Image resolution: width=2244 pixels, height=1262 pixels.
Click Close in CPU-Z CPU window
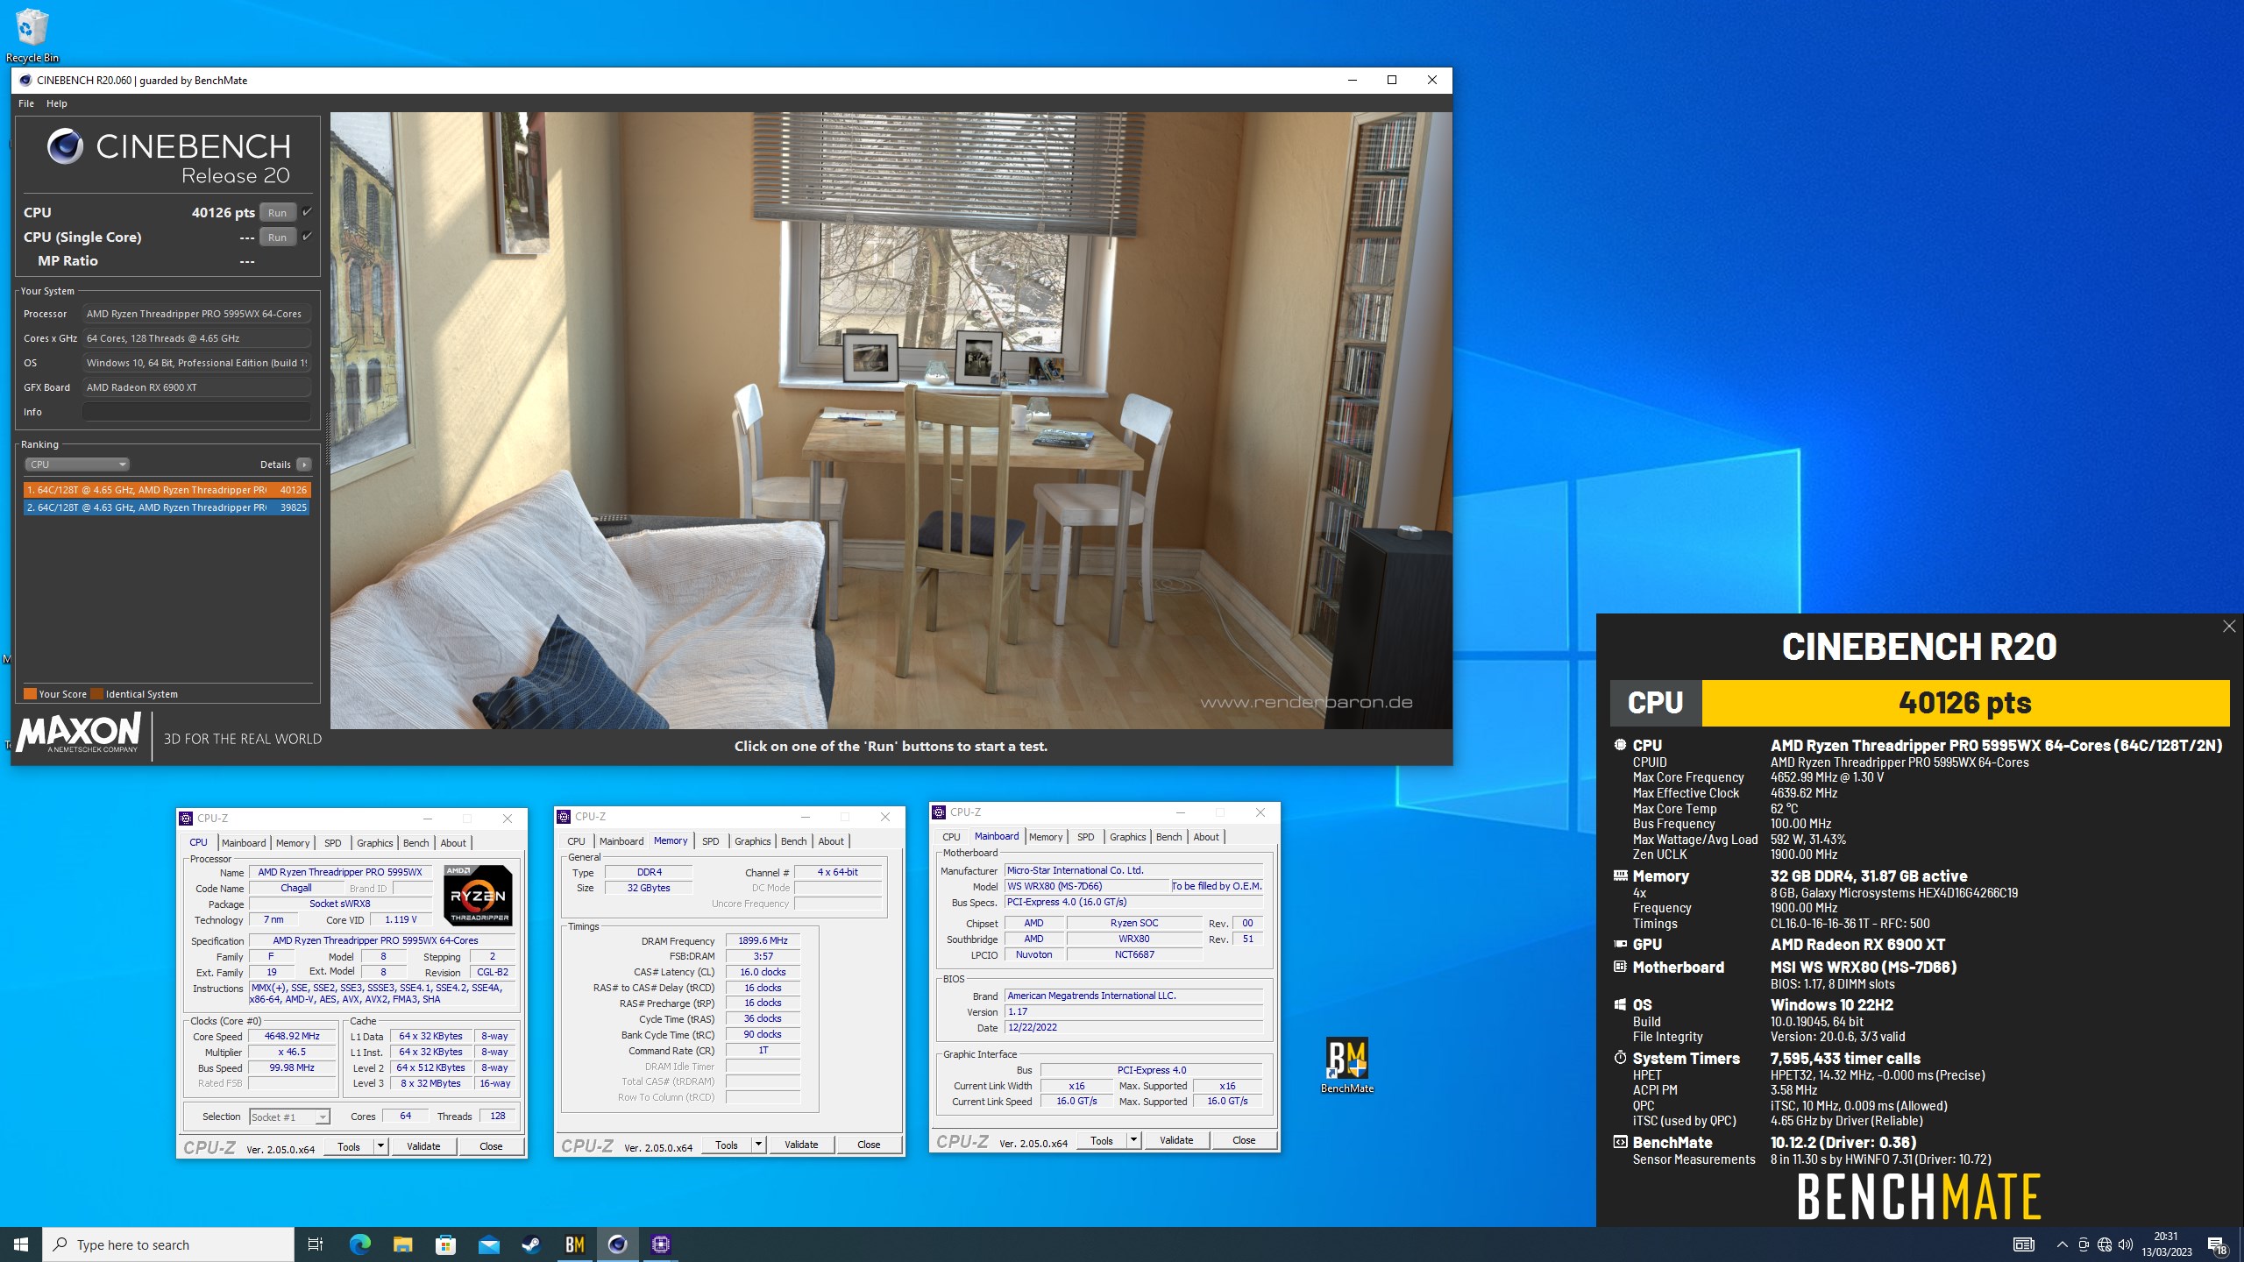491,1146
